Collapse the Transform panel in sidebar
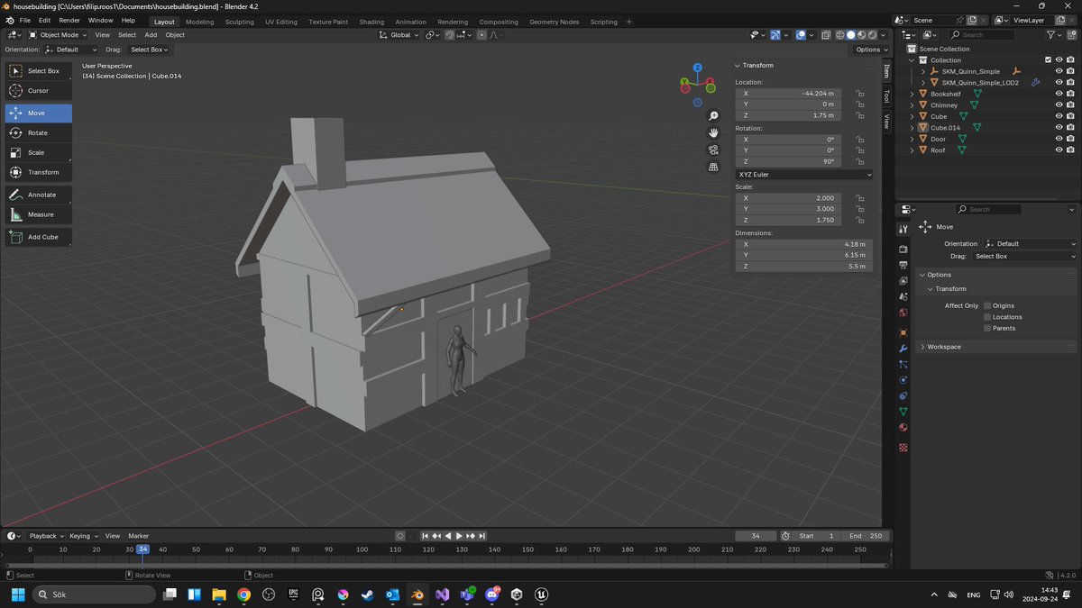The width and height of the screenshot is (1082, 608). tap(737, 65)
